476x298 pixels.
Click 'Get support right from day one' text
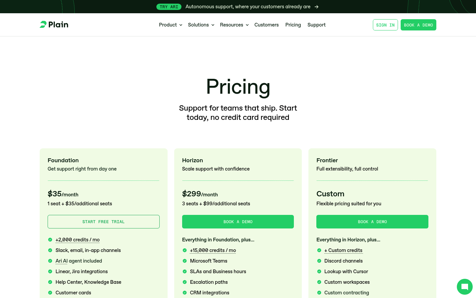point(82,169)
